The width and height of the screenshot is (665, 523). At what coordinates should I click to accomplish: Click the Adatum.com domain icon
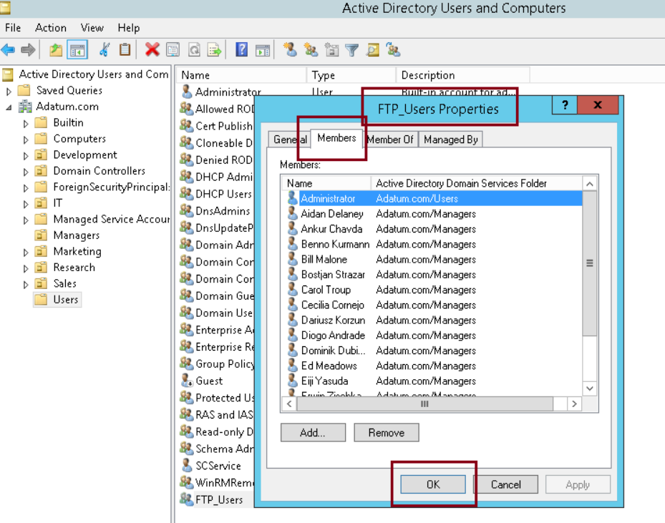[x=26, y=107]
